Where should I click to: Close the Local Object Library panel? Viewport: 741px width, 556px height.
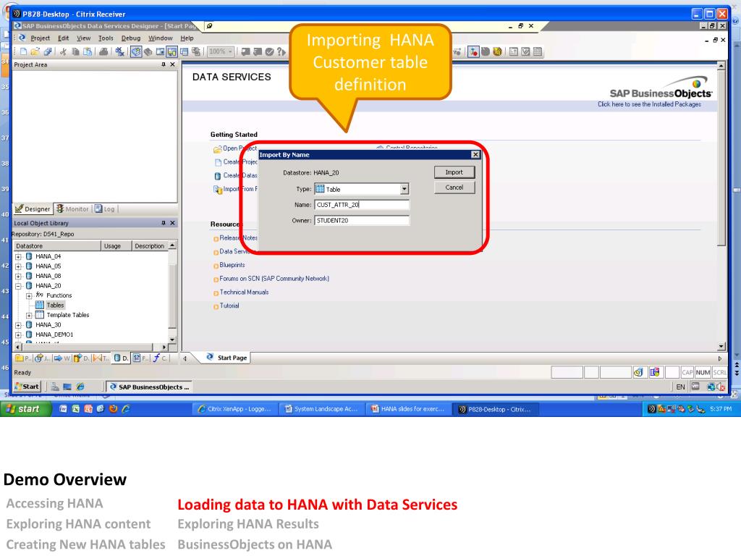172,223
